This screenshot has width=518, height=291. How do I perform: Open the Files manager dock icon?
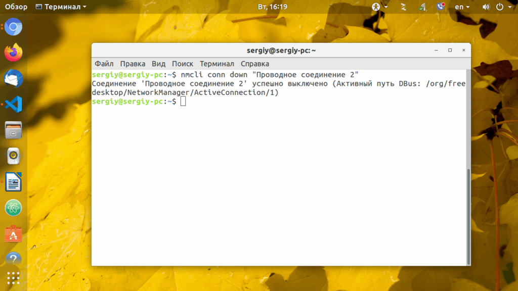(x=13, y=130)
